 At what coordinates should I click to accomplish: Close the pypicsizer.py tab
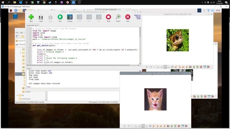(x=37, y=25)
